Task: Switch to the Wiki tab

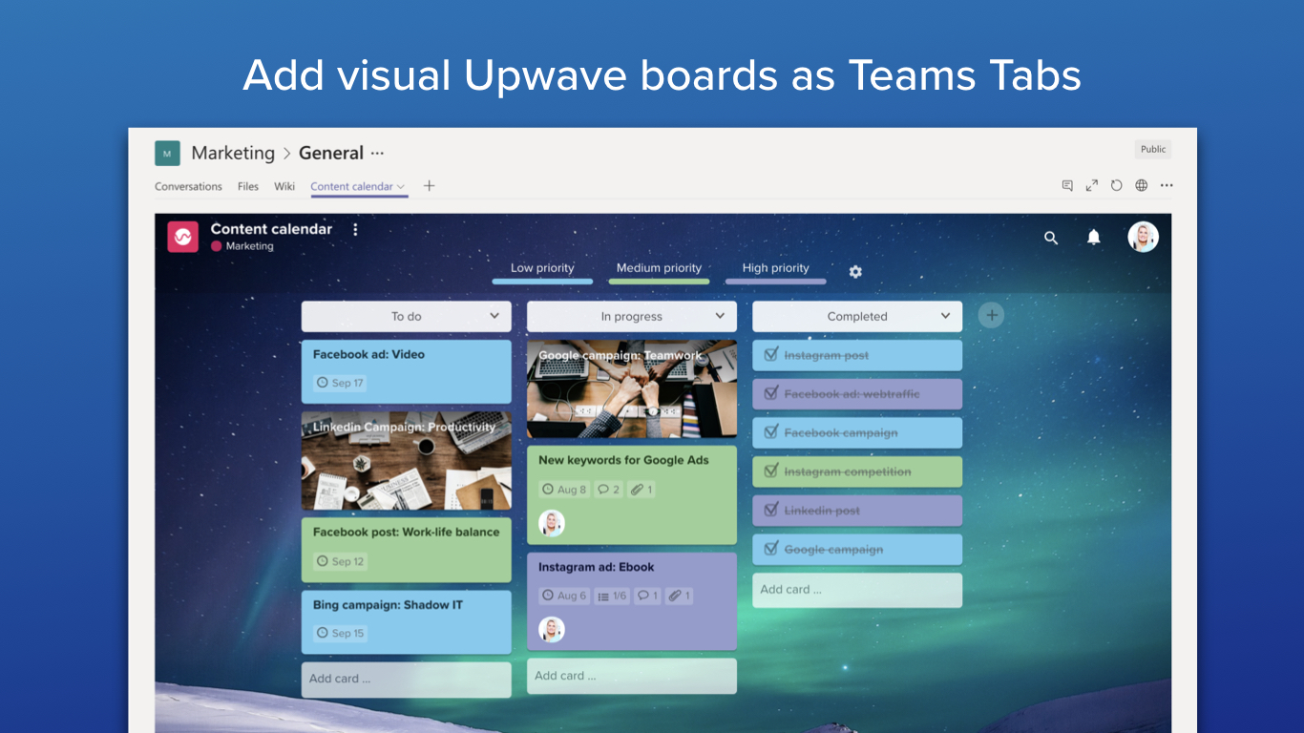Action: [x=284, y=186]
